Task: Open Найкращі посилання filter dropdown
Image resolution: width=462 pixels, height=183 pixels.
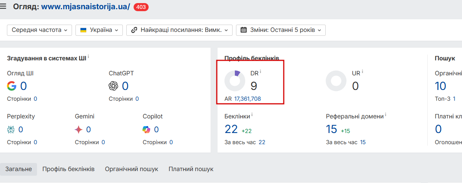Action: [179, 30]
